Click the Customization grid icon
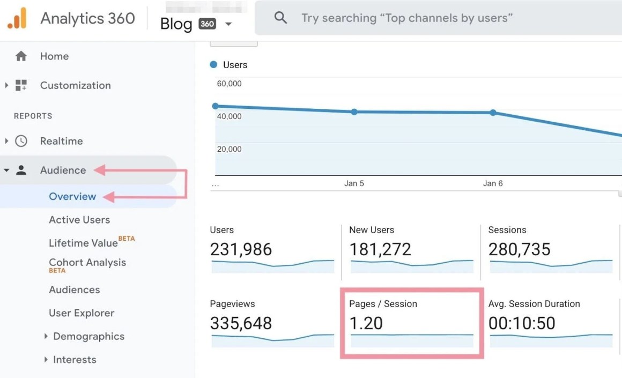The image size is (622, 378). tap(20, 85)
